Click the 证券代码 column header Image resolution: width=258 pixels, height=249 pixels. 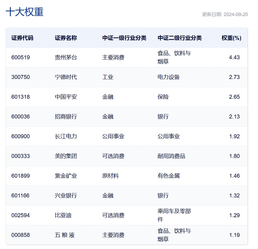22,38
